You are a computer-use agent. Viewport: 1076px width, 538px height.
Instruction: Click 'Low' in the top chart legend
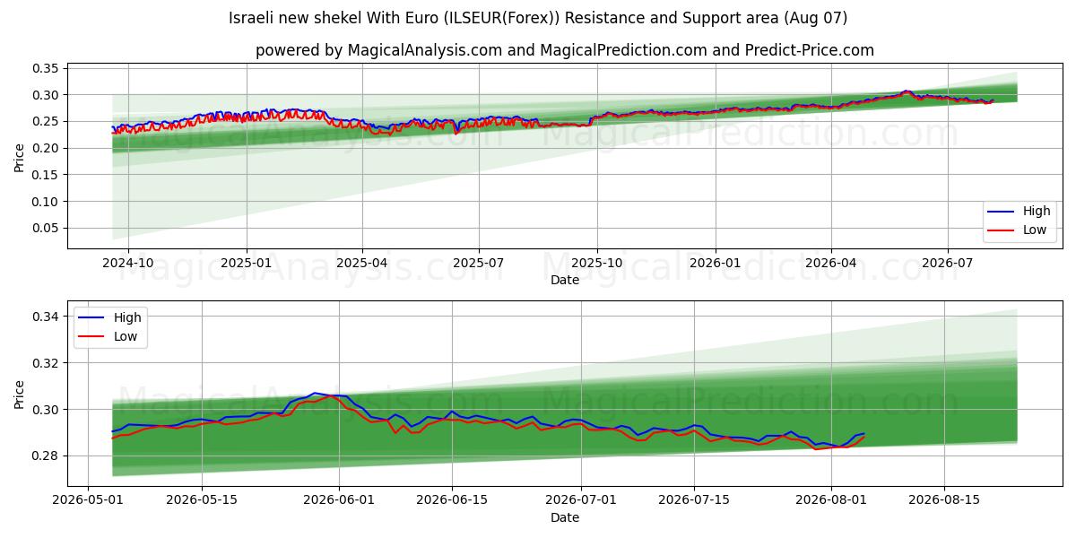1035,230
